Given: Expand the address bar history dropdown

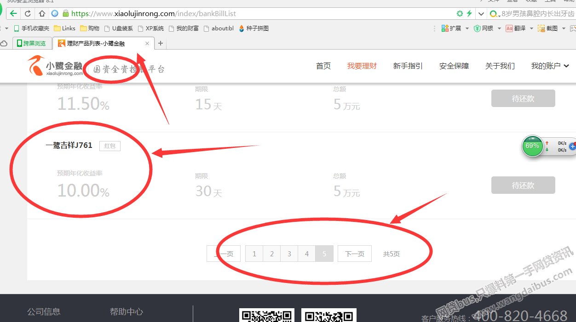Looking at the screenshot, I should 481,14.
